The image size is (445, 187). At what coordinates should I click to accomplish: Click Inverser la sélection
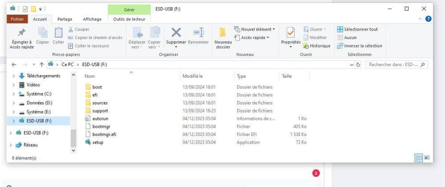coord(360,46)
